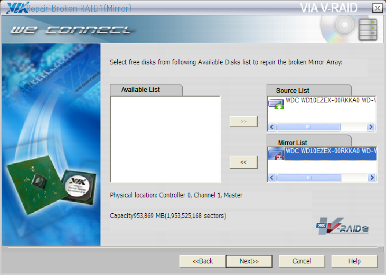The image size is (386, 275).
Task: Click the V-RAID logo at bottom right
Action: pyautogui.click(x=343, y=226)
